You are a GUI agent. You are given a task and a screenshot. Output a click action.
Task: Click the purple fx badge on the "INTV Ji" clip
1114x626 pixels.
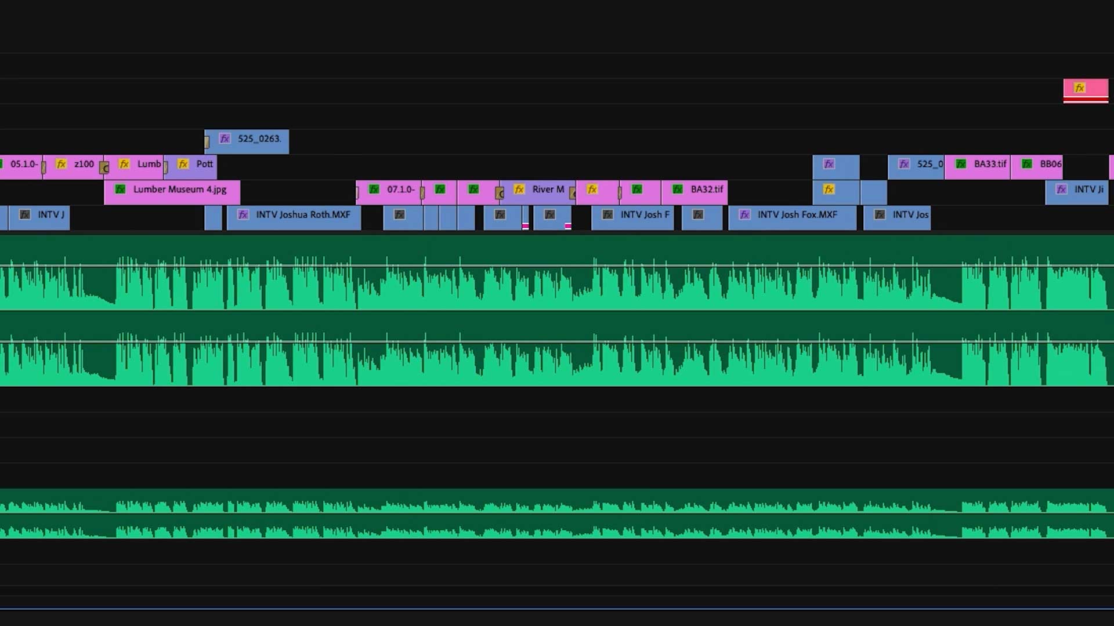pyautogui.click(x=1061, y=189)
